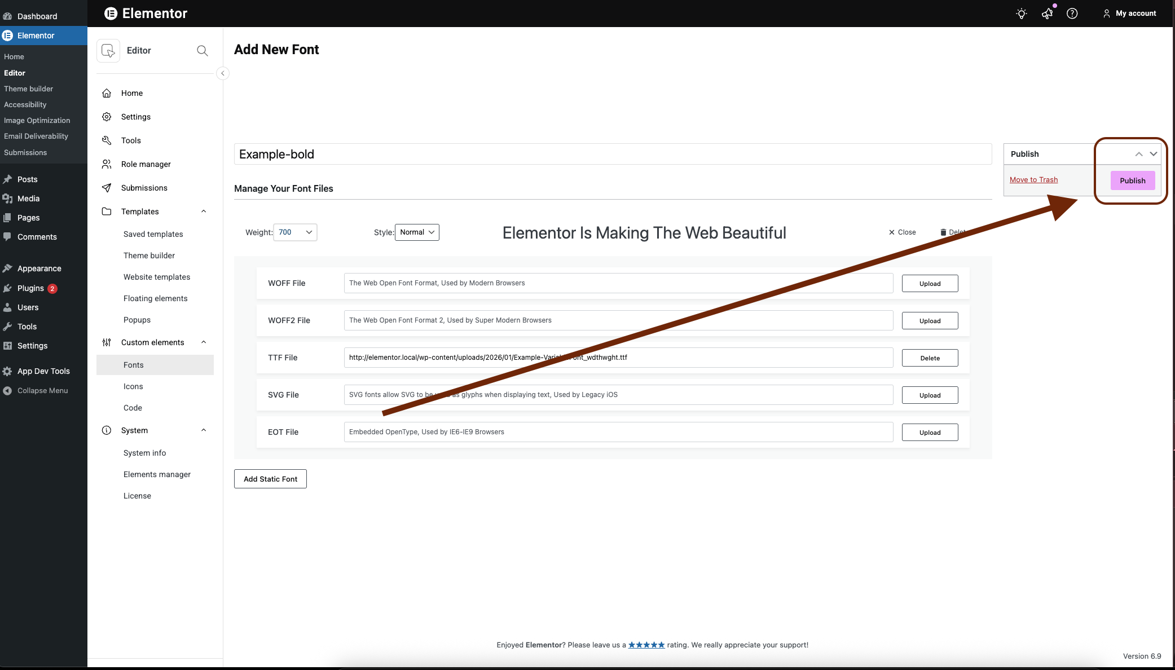Screen dimensions: 1175x670
Task: Open the Style Normal dropdown
Action: (x=417, y=232)
